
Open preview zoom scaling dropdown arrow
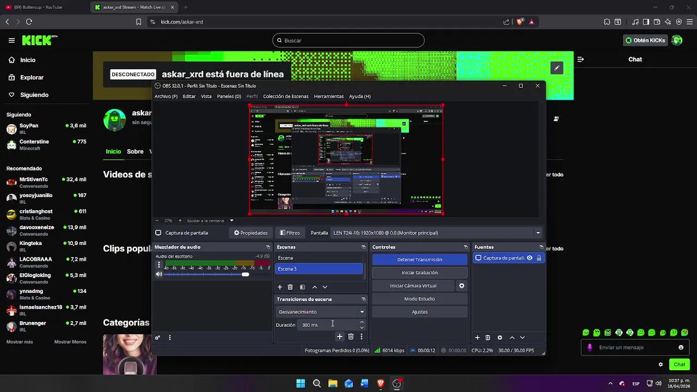[231, 220]
